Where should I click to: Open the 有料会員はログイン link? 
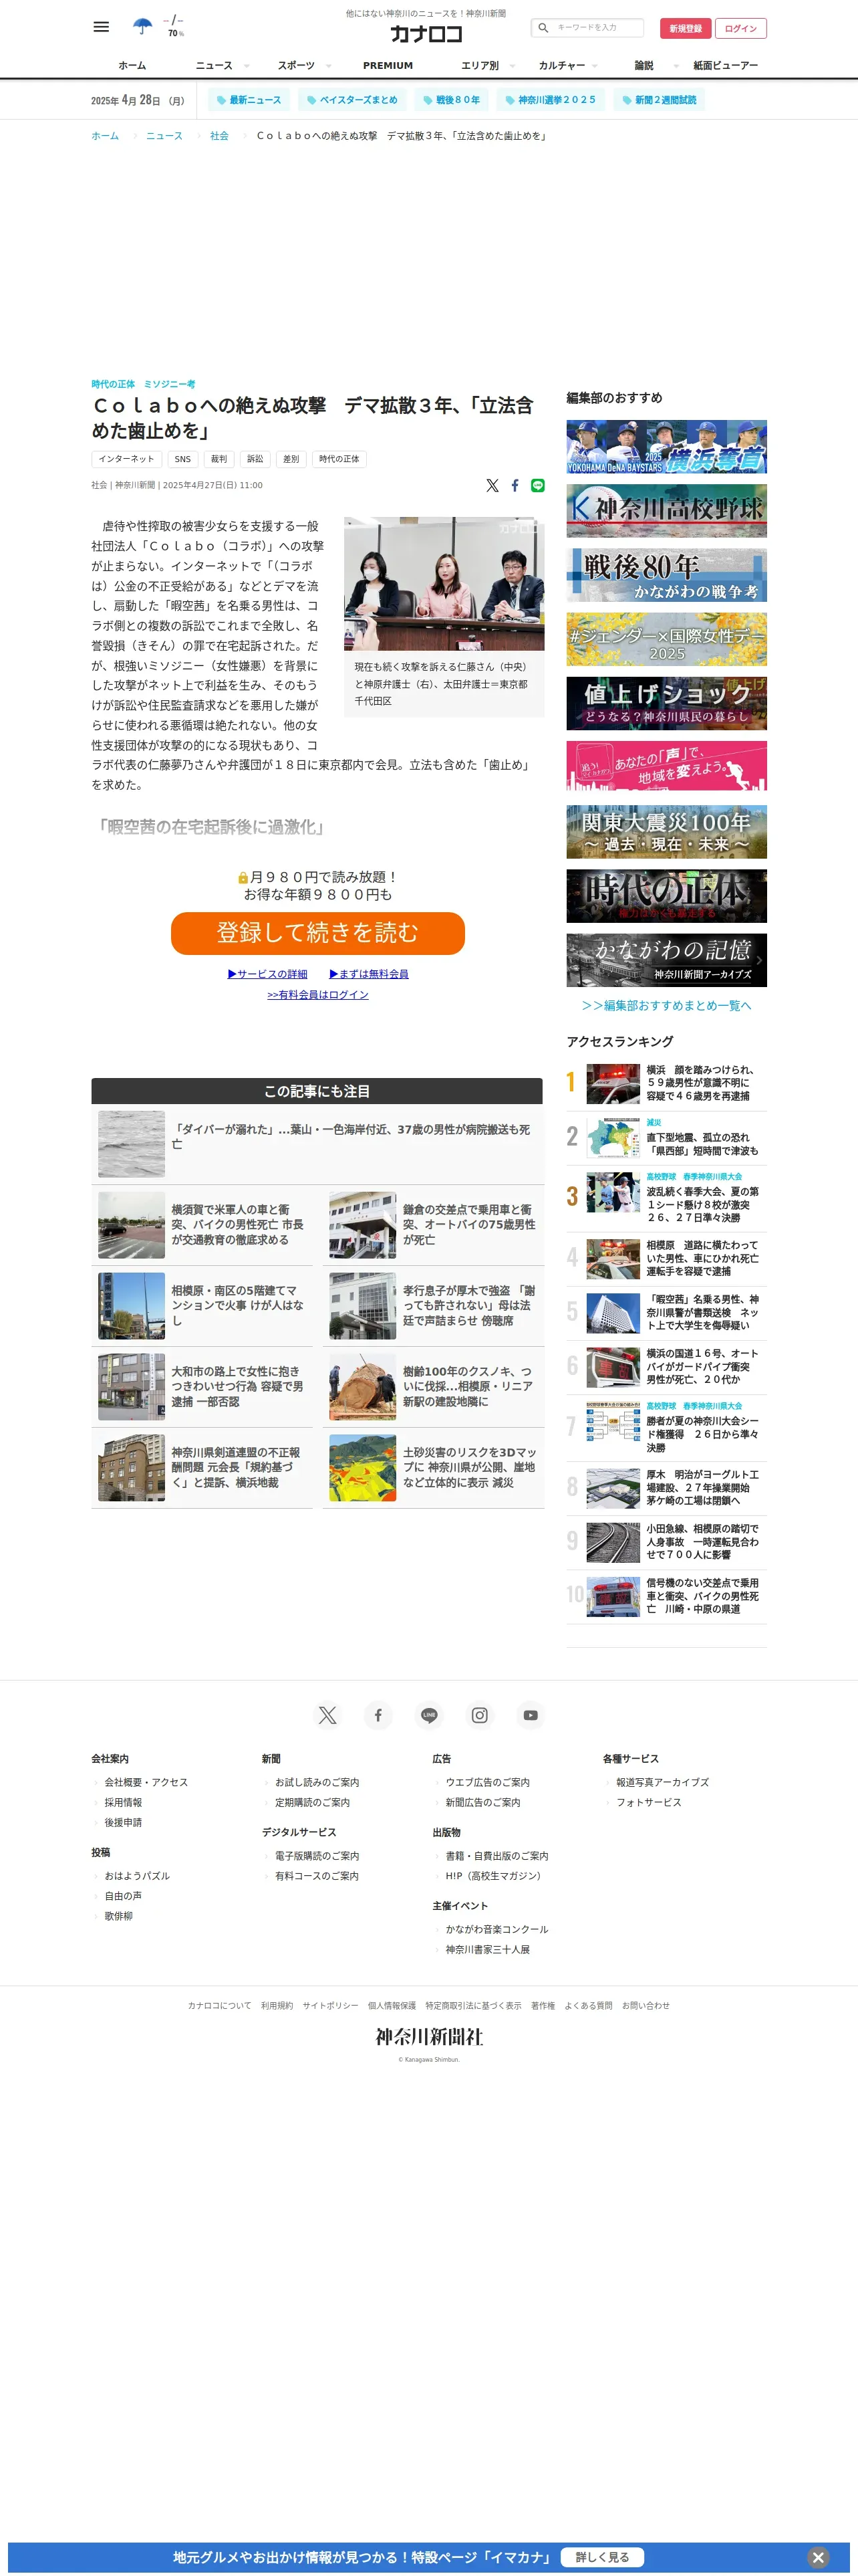coord(317,995)
